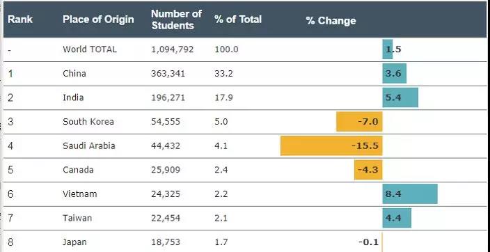Click the Rank column header

tap(20, 19)
